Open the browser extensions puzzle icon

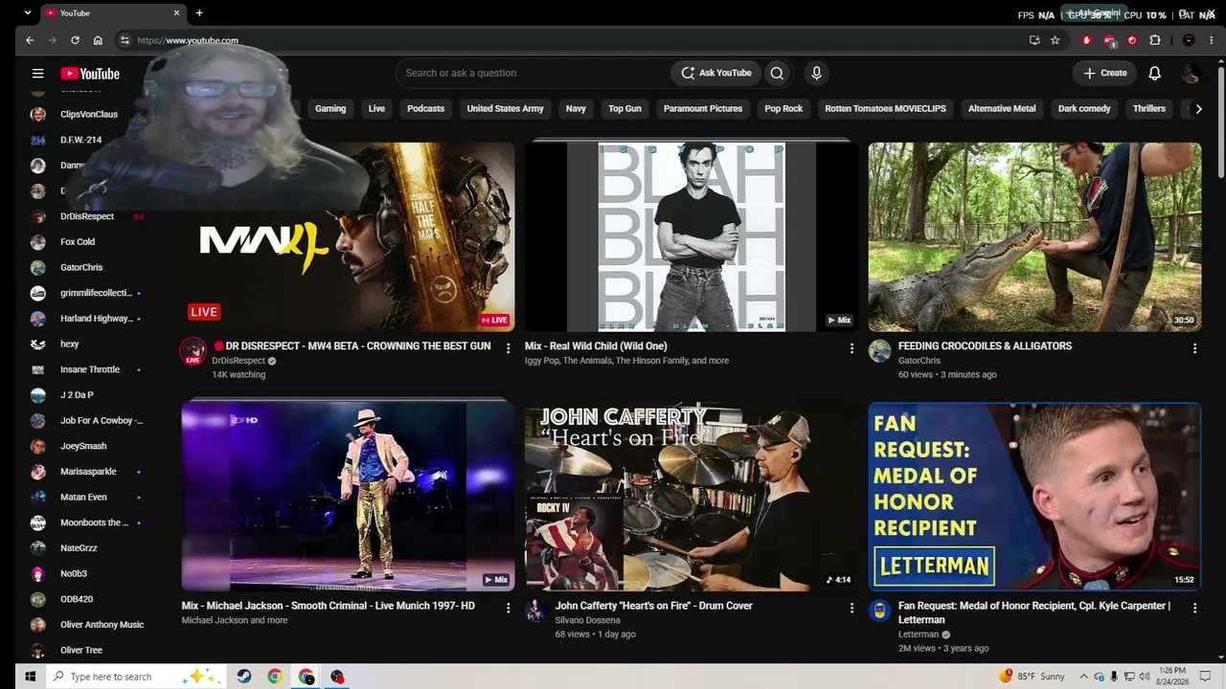pos(1154,40)
